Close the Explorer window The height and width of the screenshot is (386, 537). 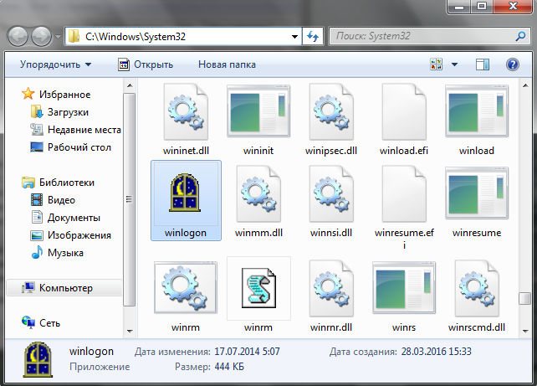tap(513, 7)
